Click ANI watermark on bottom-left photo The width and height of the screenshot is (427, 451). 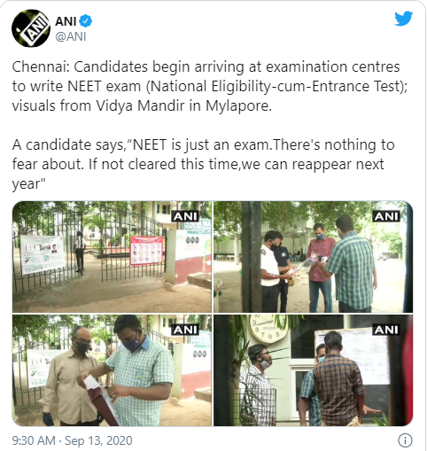tap(185, 330)
